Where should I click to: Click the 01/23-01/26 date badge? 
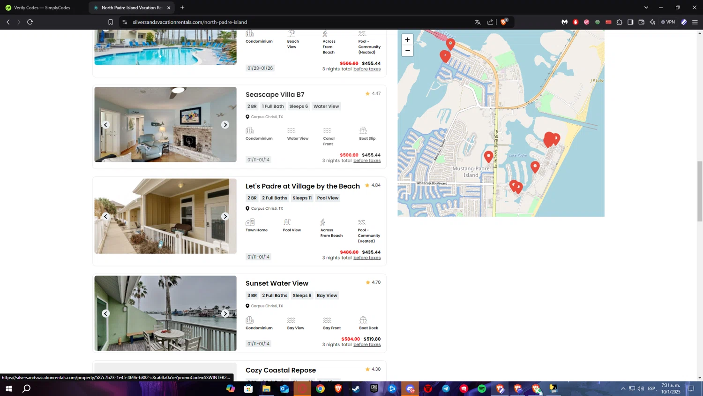[260, 68]
